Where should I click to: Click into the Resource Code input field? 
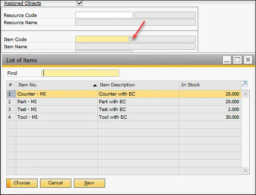click(x=104, y=15)
